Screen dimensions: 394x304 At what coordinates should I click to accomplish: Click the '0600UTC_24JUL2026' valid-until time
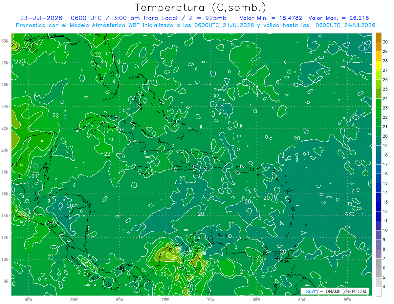click(x=345, y=25)
